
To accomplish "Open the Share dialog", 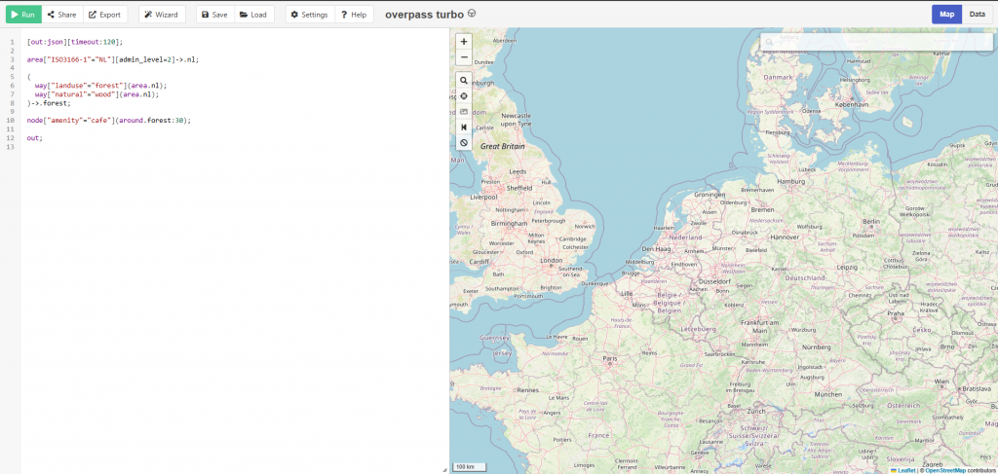I will point(63,15).
